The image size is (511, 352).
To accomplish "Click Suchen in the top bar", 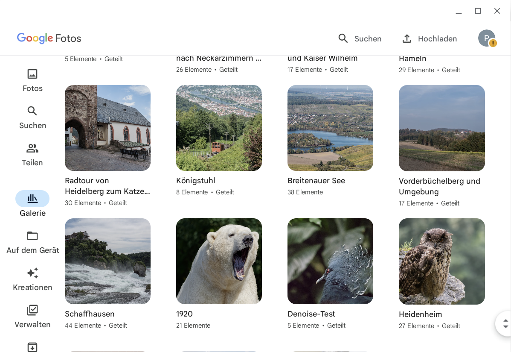I will (360, 39).
